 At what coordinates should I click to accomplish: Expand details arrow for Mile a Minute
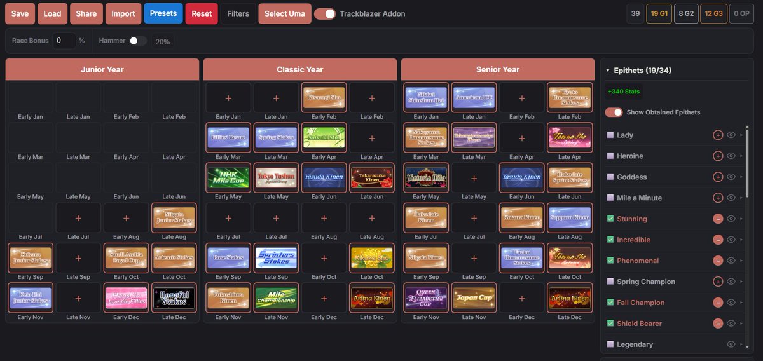pos(741,198)
